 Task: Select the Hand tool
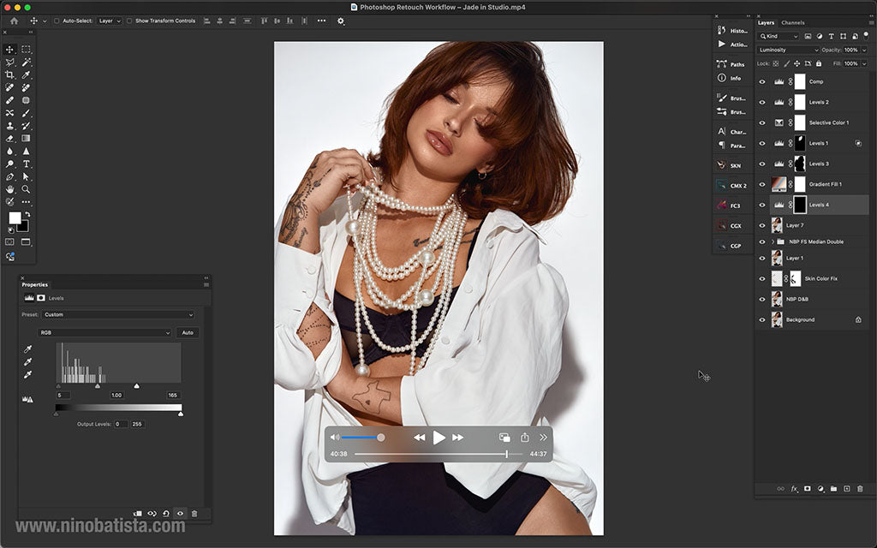[9, 188]
